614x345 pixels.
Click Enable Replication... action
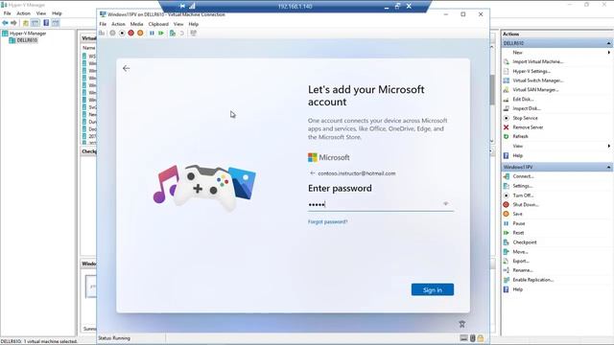point(533,280)
